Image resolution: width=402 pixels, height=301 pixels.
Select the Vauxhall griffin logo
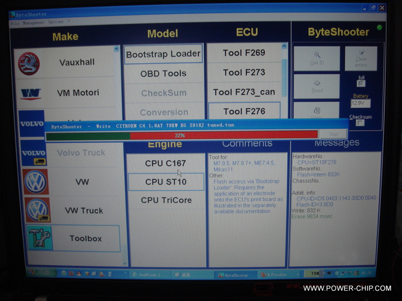[x=29, y=64]
